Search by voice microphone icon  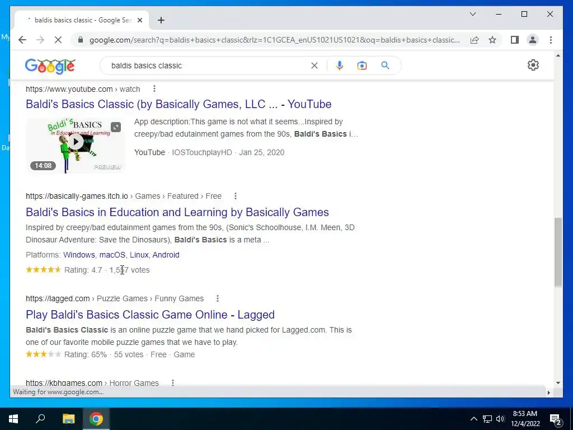340,66
